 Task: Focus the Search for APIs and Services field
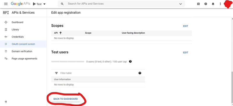coord(121,4)
